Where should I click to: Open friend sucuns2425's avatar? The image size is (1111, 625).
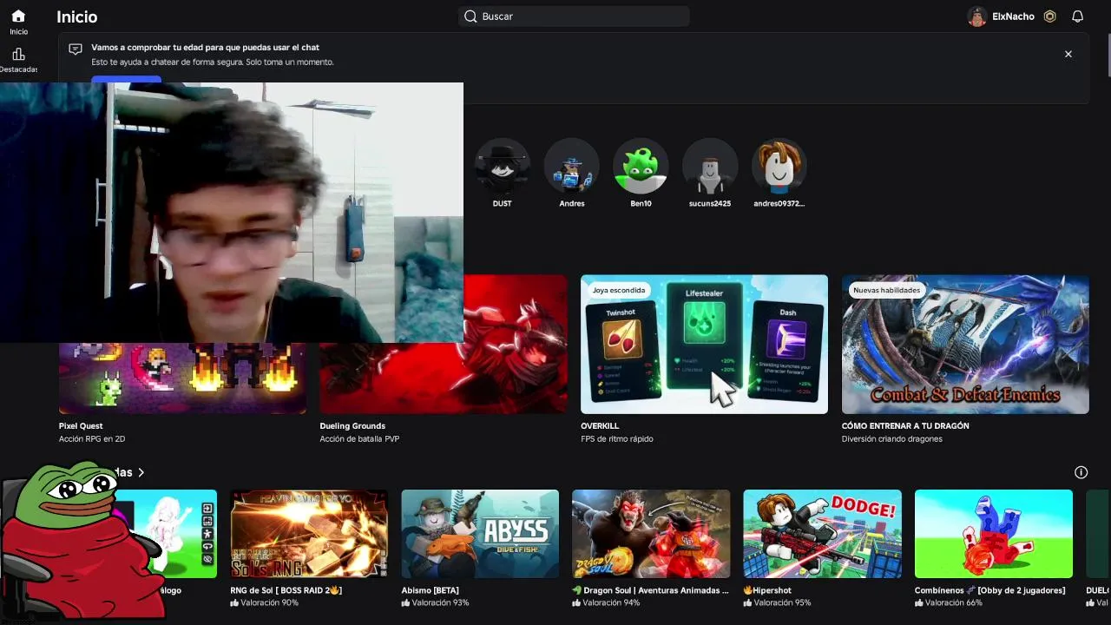(710, 166)
